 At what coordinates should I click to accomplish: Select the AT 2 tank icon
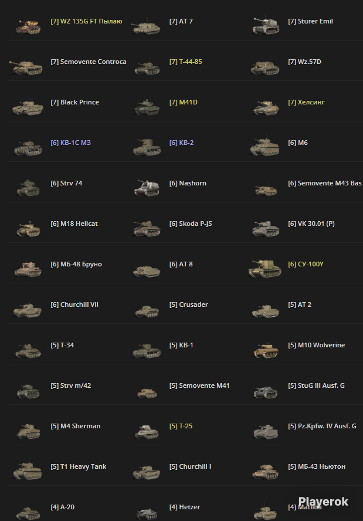(x=265, y=311)
